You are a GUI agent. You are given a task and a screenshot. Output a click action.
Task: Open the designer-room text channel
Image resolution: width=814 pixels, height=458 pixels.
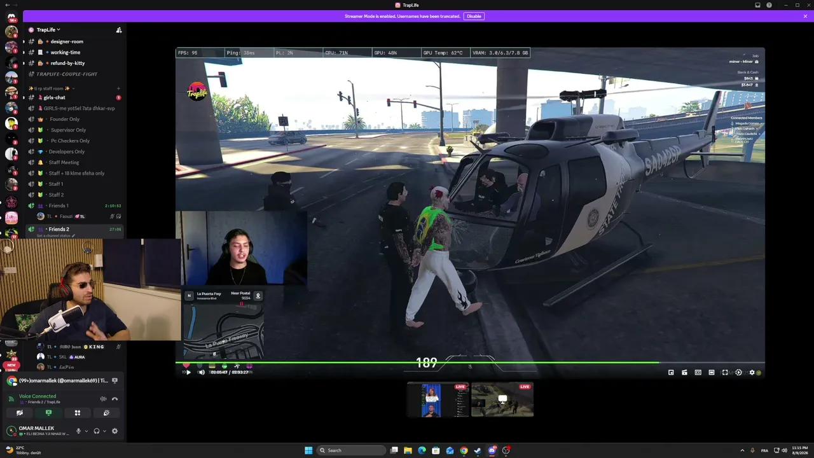74,41
